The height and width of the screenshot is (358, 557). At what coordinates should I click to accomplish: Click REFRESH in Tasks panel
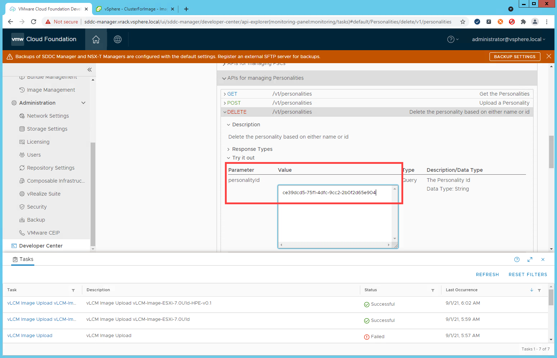[x=487, y=275]
